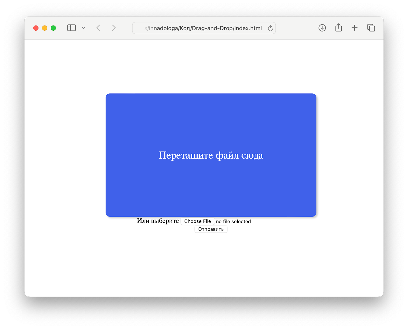Click the address bar showing index.html
Screen dimensions: 408x329
point(203,28)
